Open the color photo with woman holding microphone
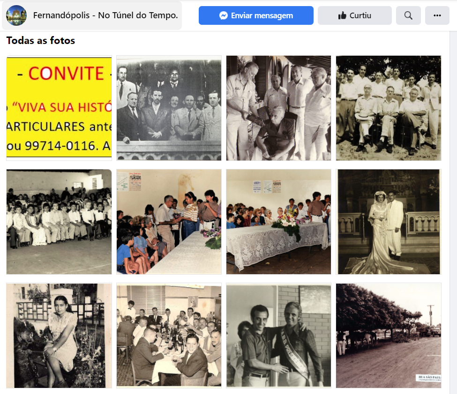Screen dimensions: 457x394 pos(169,222)
